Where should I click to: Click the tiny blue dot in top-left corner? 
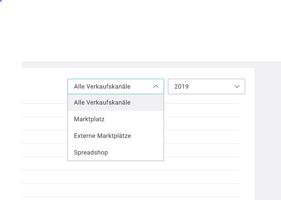click(1, 1)
